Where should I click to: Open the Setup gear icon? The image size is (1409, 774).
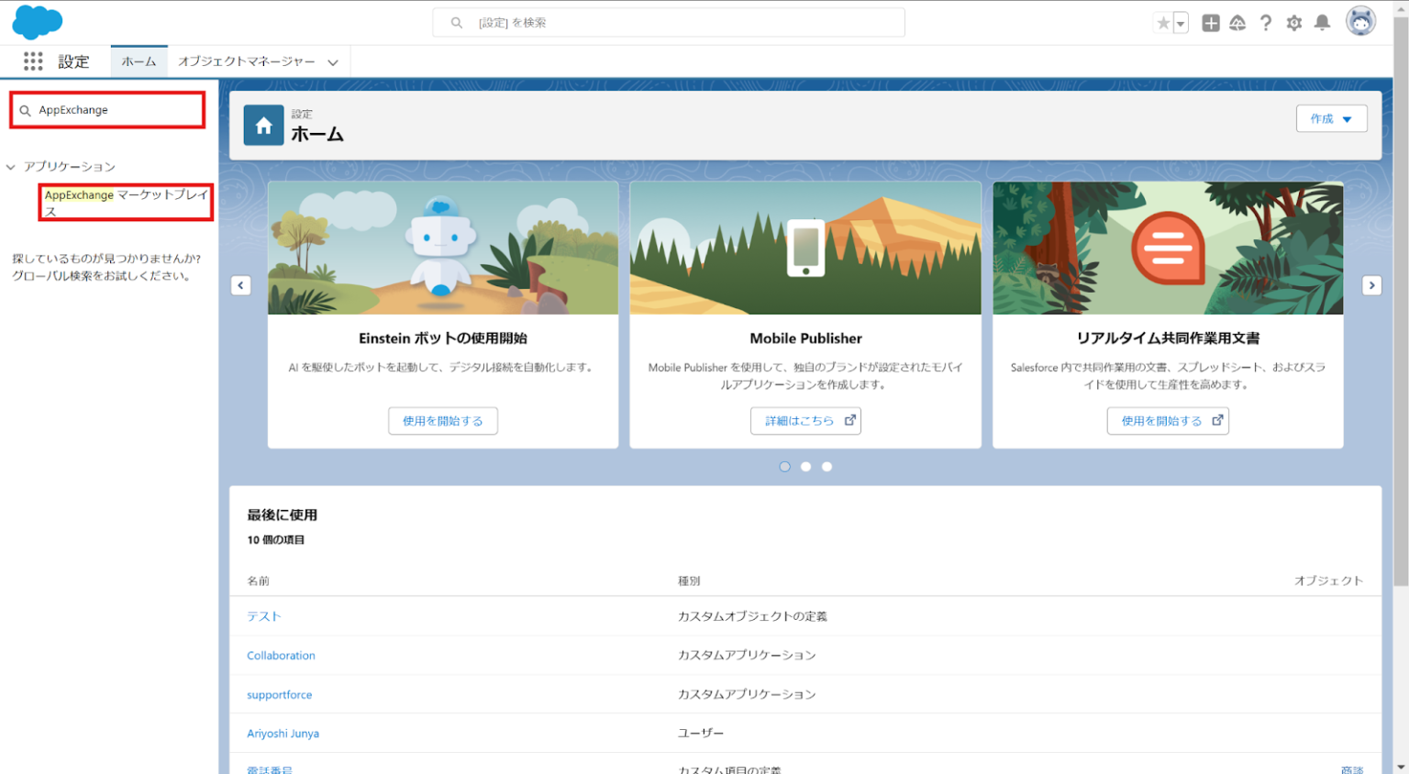point(1294,23)
